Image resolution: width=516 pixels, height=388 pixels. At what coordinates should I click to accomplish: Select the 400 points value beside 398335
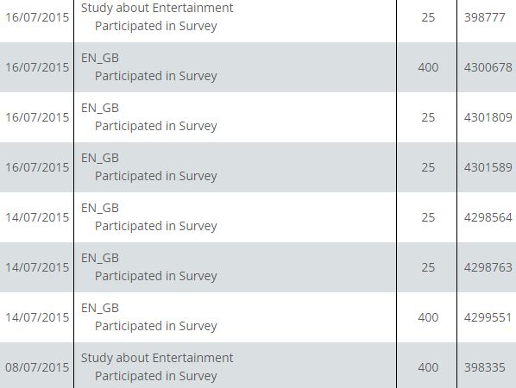click(x=428, y=367)
